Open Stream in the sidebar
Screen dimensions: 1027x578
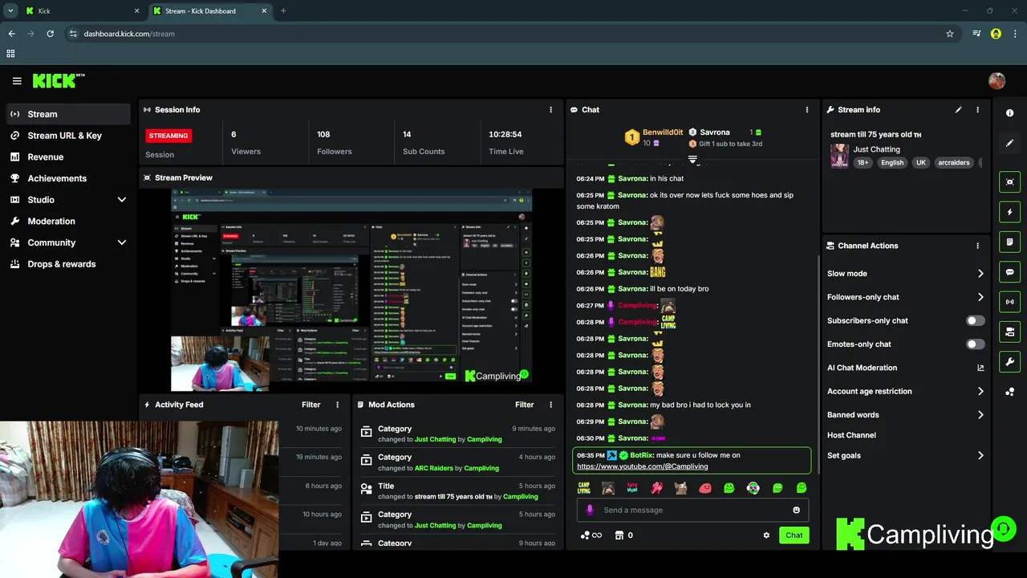[68, 114]
